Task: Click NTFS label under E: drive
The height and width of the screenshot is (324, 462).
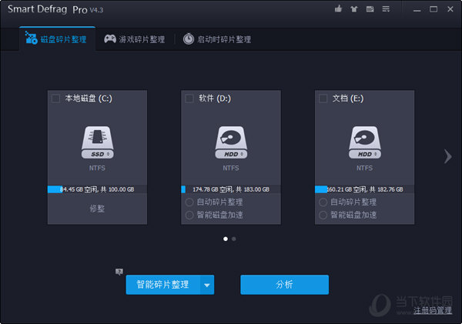Action: coord(364,168)
